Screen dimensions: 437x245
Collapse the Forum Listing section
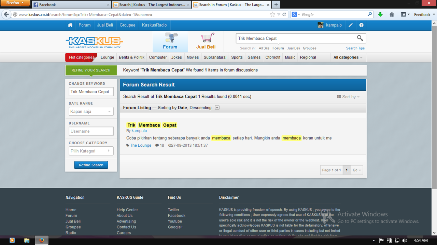217,108
